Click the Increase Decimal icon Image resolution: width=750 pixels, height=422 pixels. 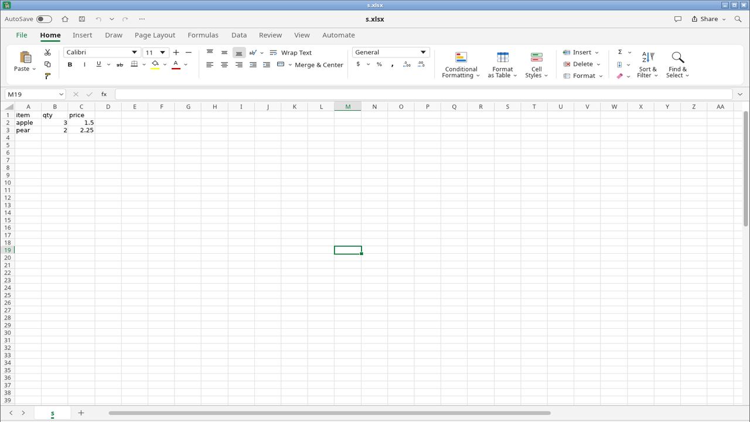(x=407, y=64)
